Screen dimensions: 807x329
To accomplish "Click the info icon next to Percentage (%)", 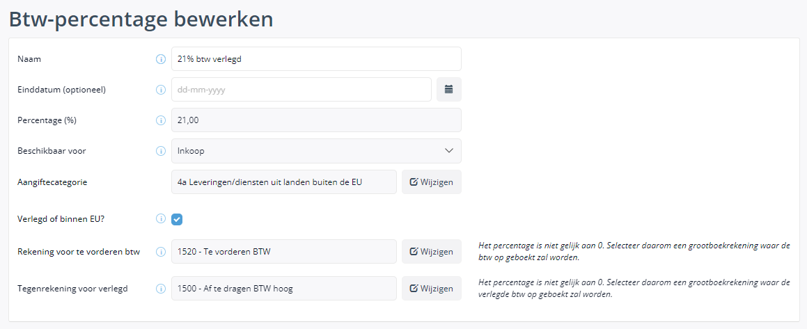I will coord(161,120).
